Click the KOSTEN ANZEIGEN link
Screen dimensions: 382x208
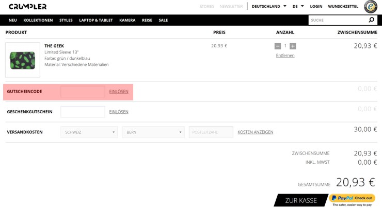click(256, 132)
